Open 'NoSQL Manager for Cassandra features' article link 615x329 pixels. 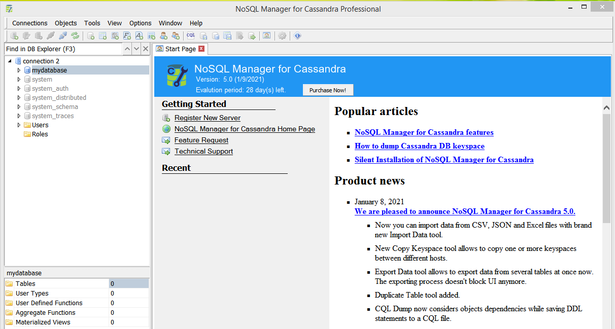pyautogui.click(x=424, y=132)
